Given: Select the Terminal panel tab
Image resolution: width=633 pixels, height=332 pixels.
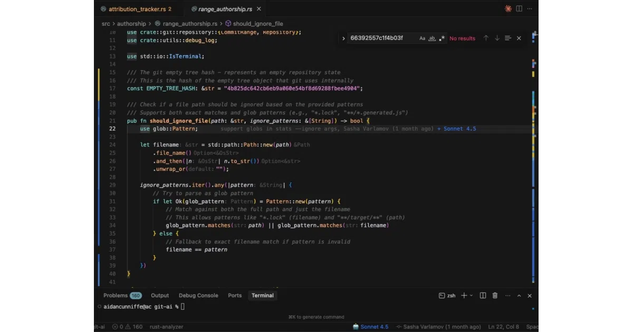Looking at the screenshot, I should (x=263, y=296).
